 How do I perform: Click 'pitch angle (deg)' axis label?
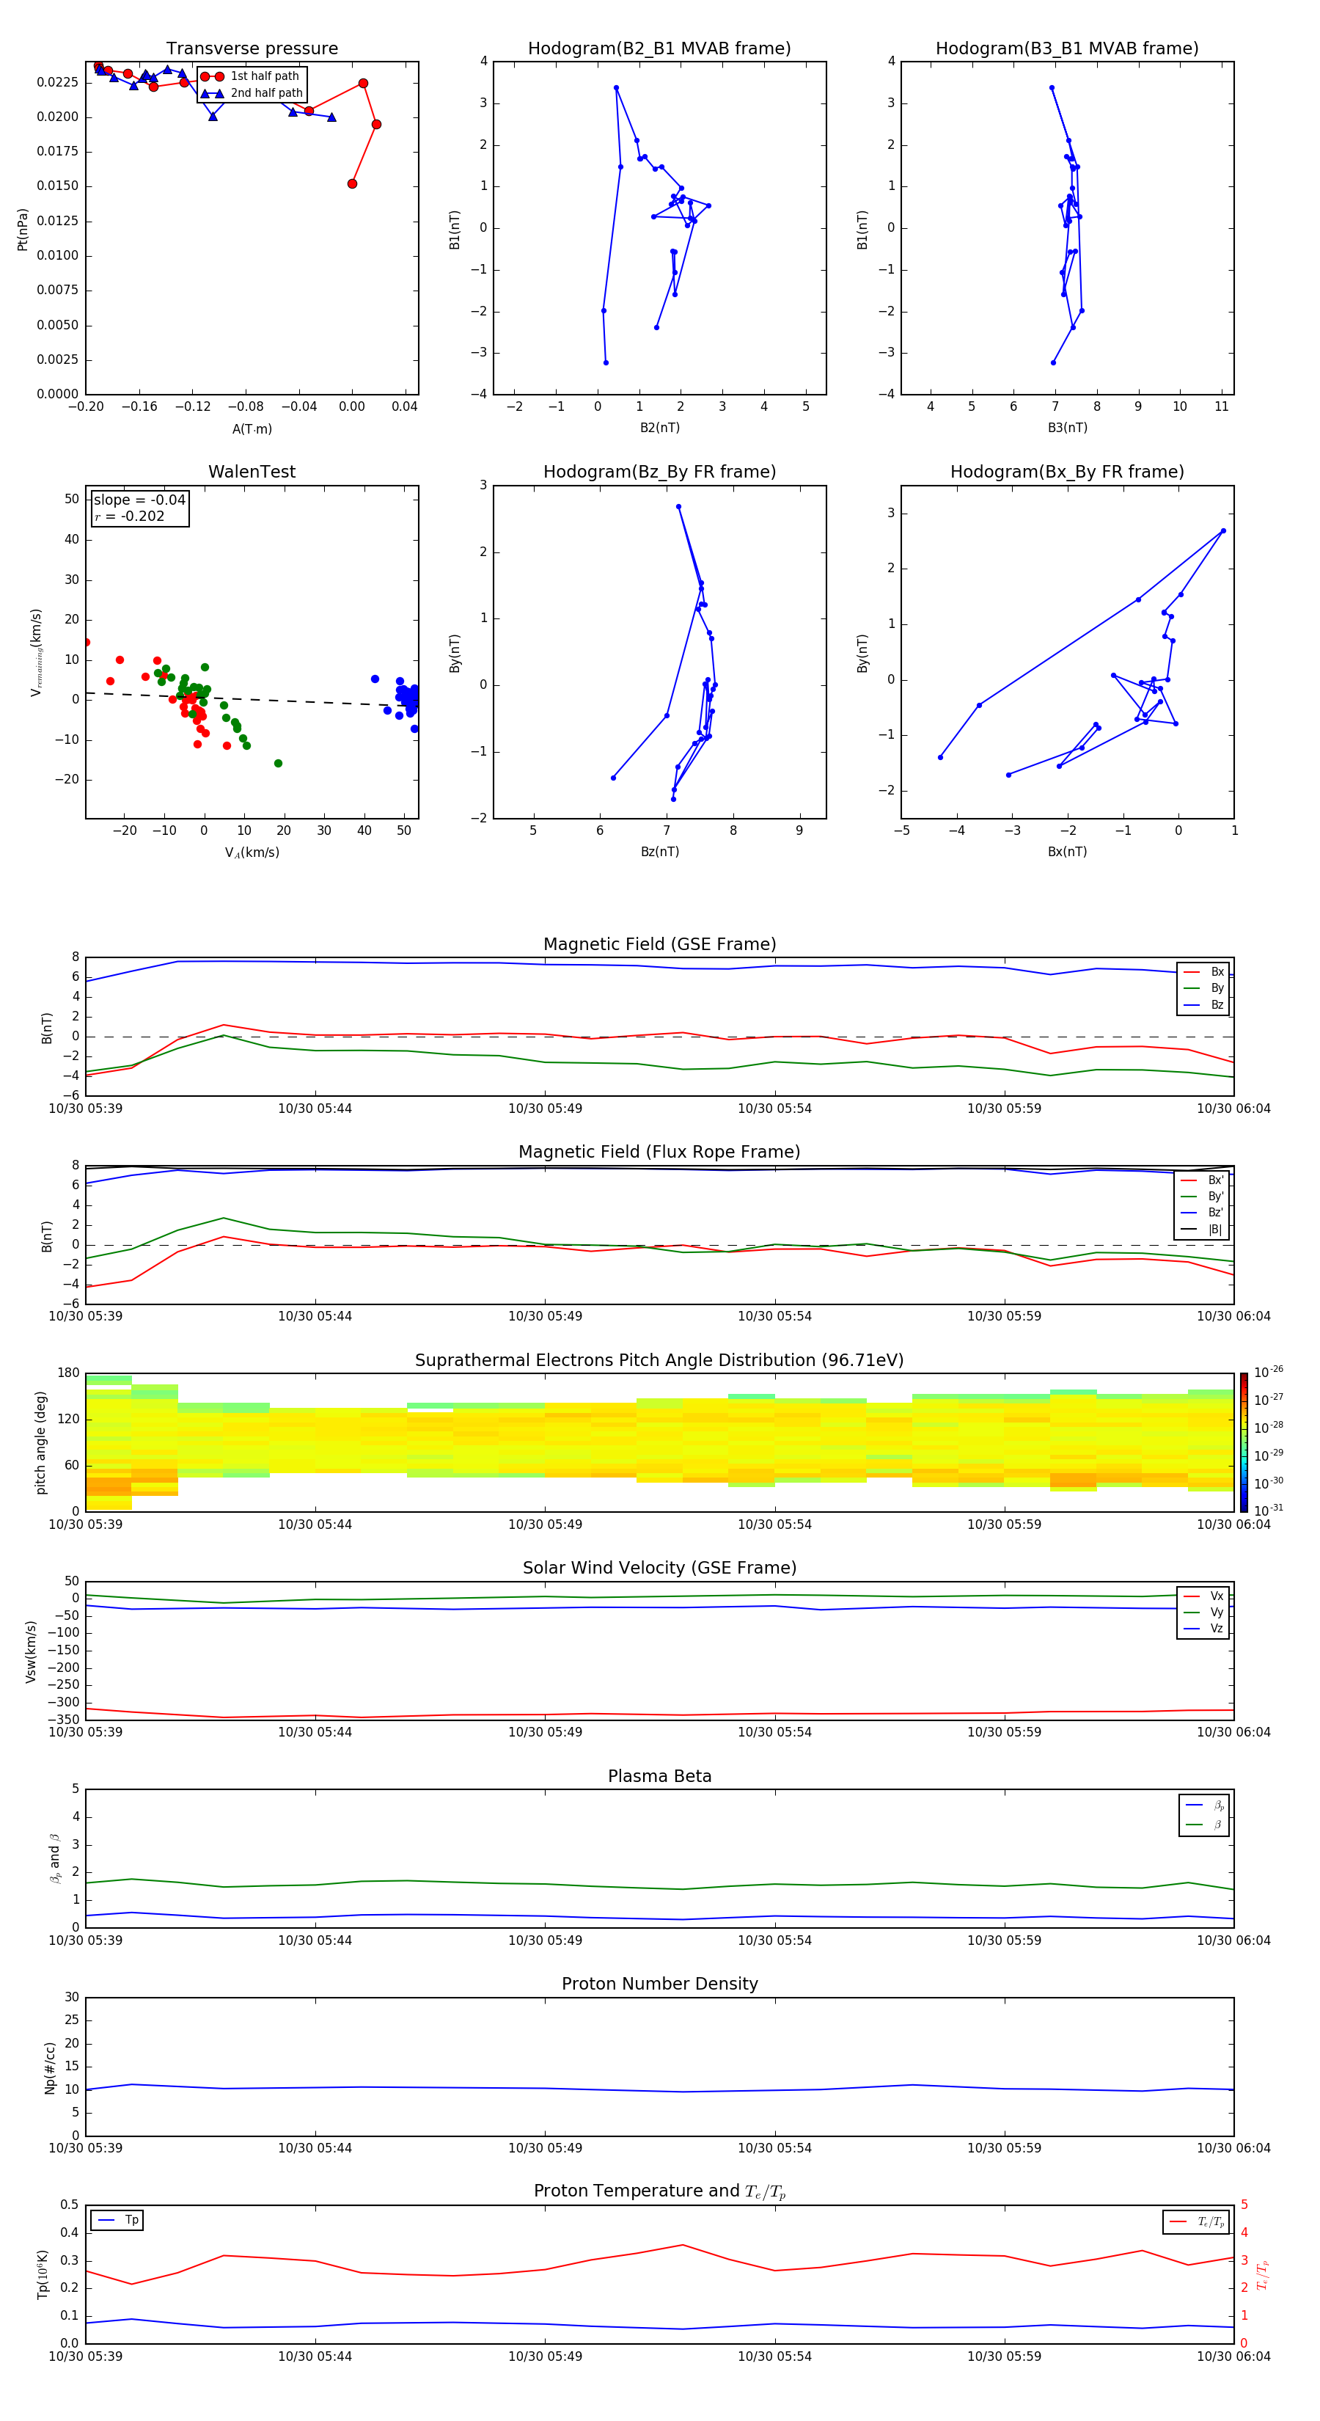tap(40, 1442)
